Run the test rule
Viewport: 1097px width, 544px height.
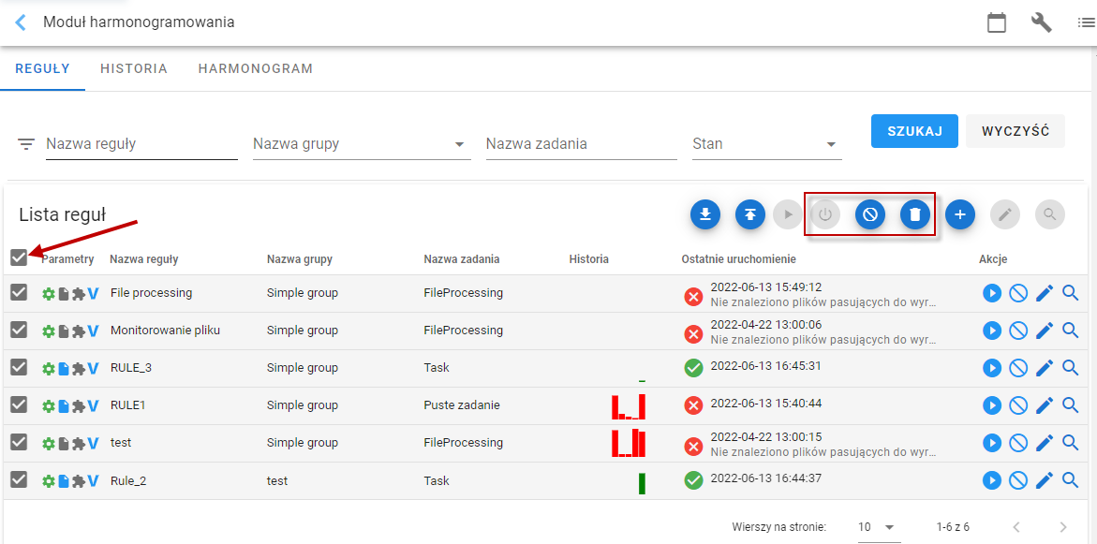[x=992, y=443]
